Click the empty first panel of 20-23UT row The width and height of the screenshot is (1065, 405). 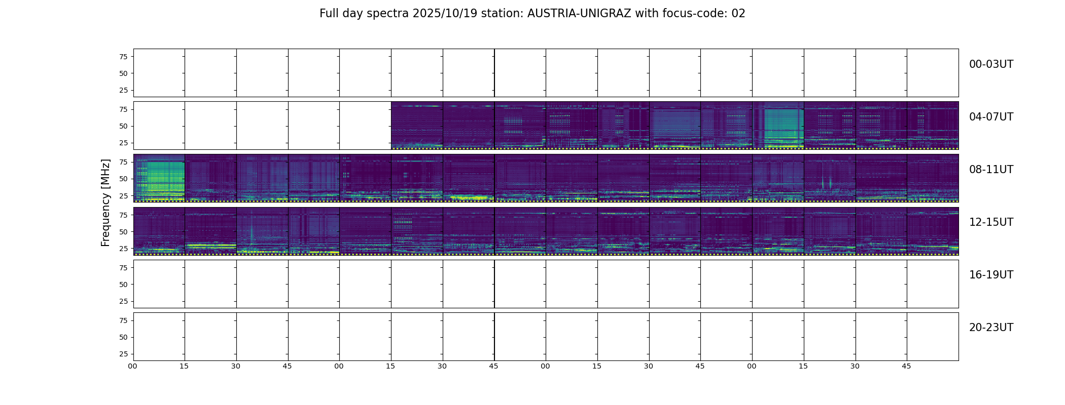click(159, 337)
